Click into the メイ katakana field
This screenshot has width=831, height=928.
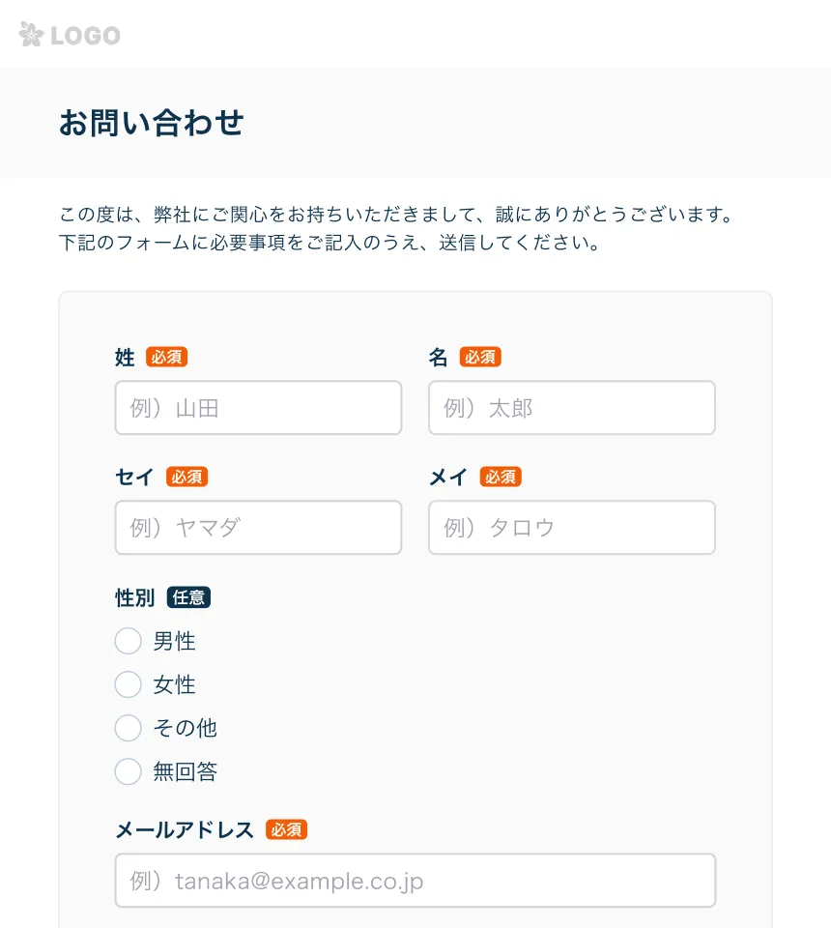(572, 528)
